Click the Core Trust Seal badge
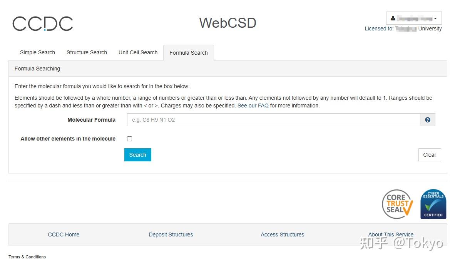This screenshot has height=263, width=455. click(x=397, y=204)
